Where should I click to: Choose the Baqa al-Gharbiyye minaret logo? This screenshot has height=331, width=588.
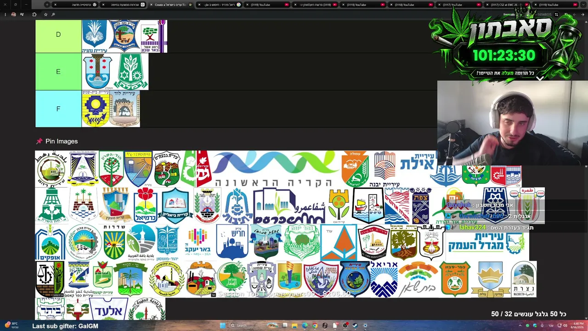(141, 242)
